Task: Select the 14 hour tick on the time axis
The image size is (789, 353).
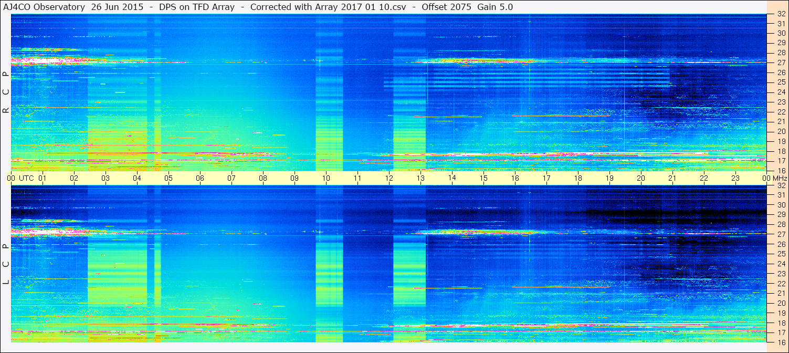Action: (452, 178)
